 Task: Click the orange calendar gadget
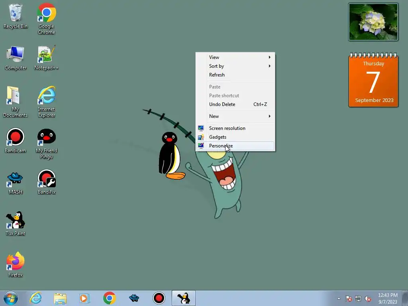click(x=373, y=80)
